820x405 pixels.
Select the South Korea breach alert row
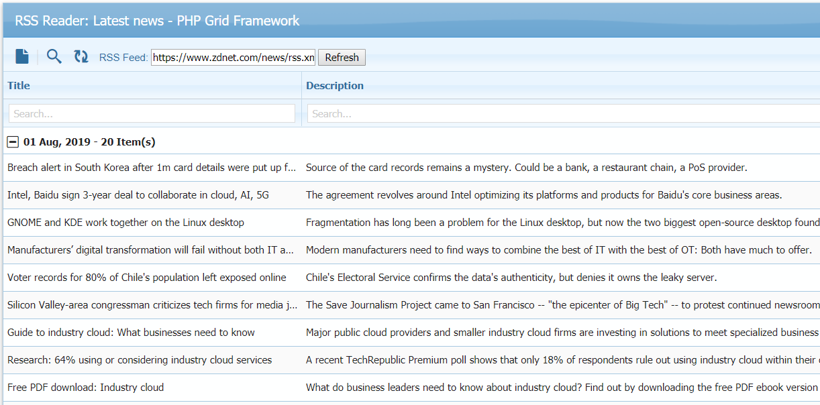tap(152, 168)
